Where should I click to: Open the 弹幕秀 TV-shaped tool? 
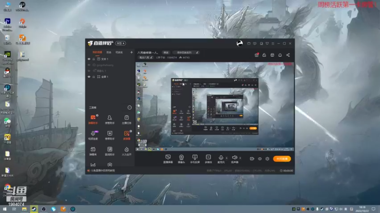tap(93, 151)
